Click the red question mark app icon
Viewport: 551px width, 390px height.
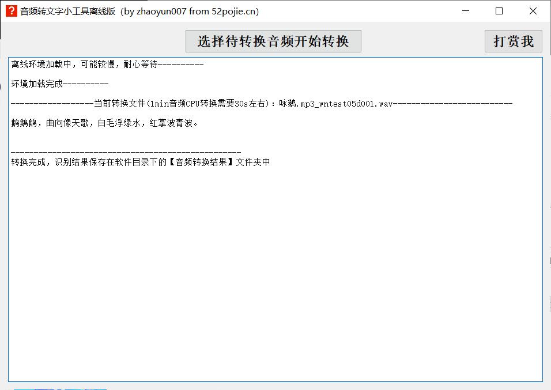[x=12, y=11]
